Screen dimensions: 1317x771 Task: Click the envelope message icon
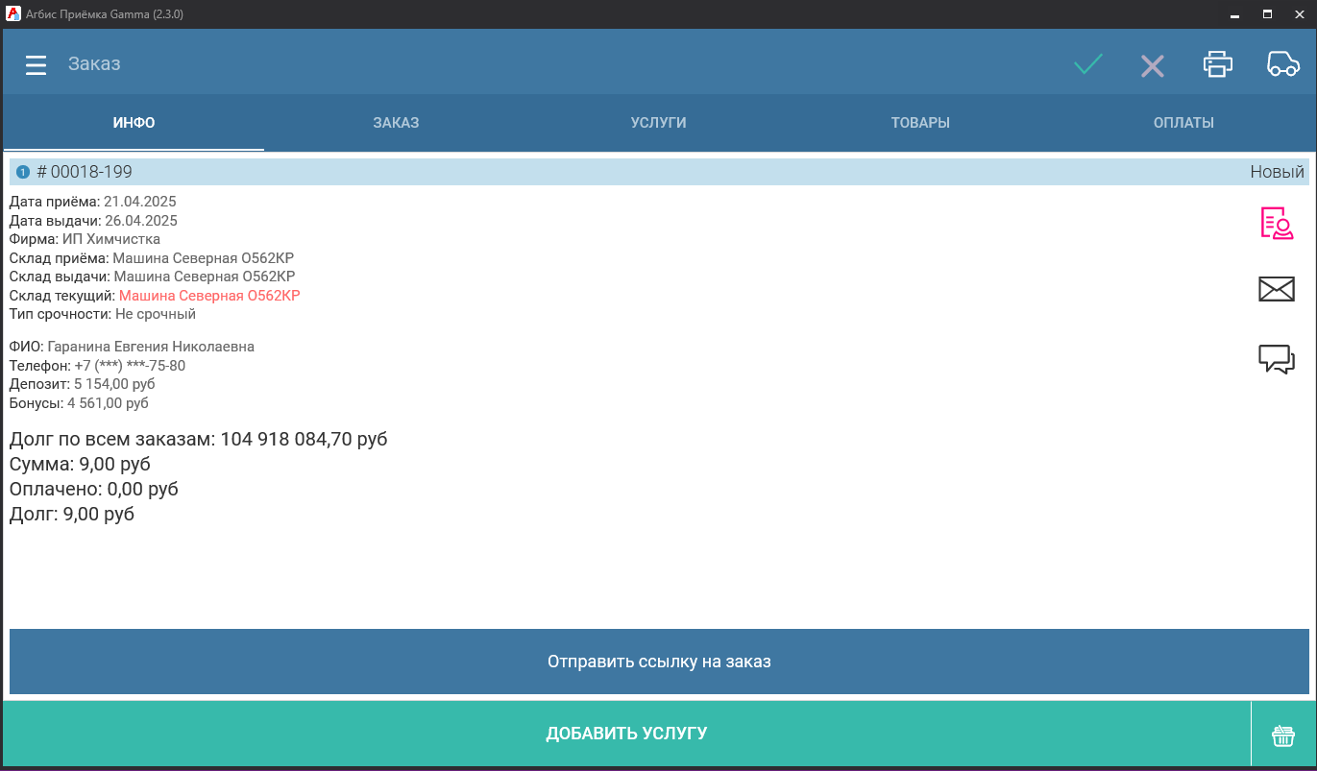pos(1277,289)
